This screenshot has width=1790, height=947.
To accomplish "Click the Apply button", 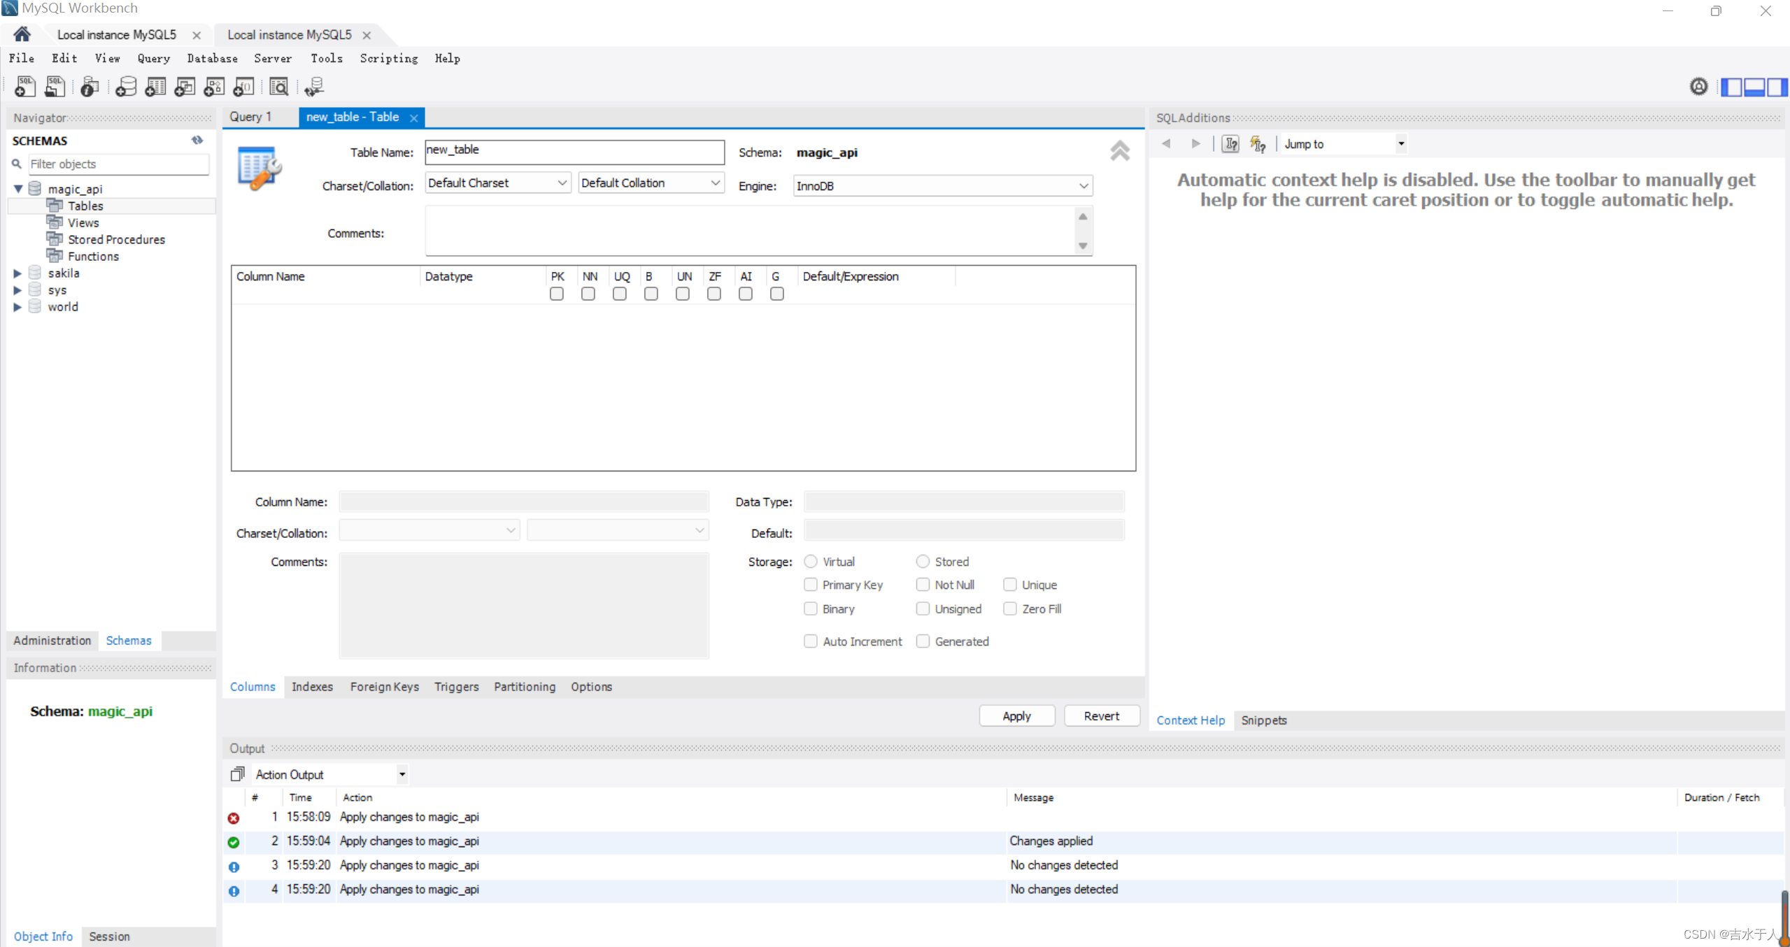I will pyautogui.click(x=1016, y=715).
